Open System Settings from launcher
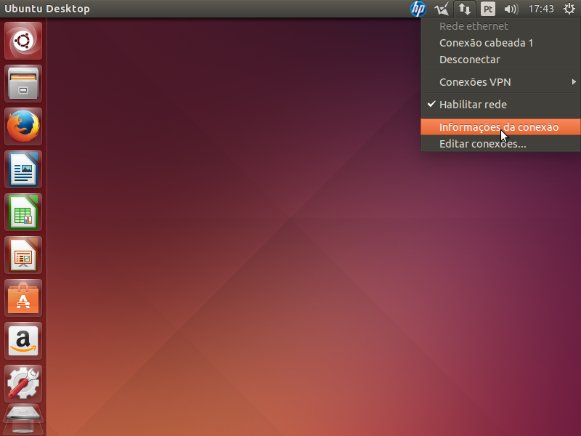 coord(24,384)
